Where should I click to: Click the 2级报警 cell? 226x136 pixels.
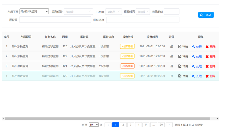click(104, 66)
